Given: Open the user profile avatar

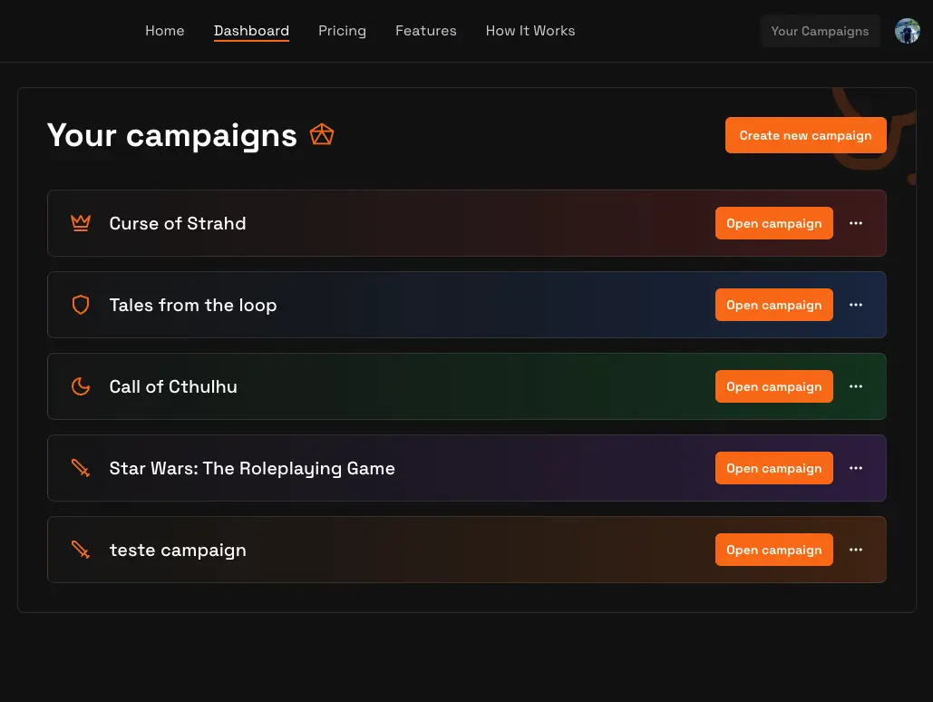Looking at the screenshot, I should pyautogui.click(x=907, y=30).
